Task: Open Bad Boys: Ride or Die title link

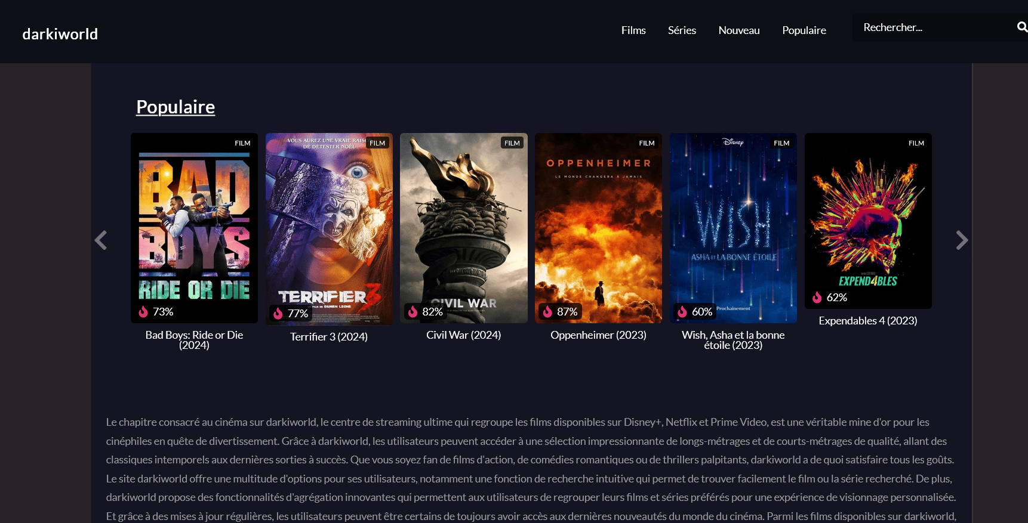Action: tap(194, 340)
